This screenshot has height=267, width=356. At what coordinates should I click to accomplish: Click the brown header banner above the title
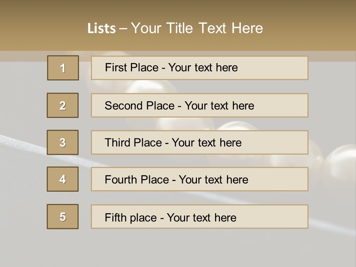click(x=178, y=9)
